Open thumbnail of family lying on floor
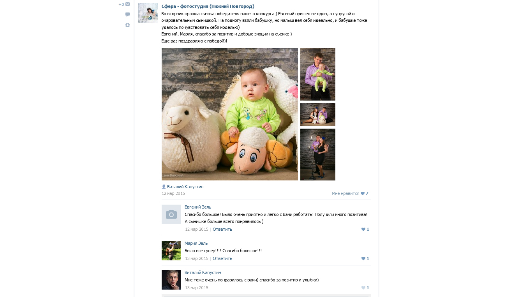Viewport: 527px width, 297px height. 318,115
